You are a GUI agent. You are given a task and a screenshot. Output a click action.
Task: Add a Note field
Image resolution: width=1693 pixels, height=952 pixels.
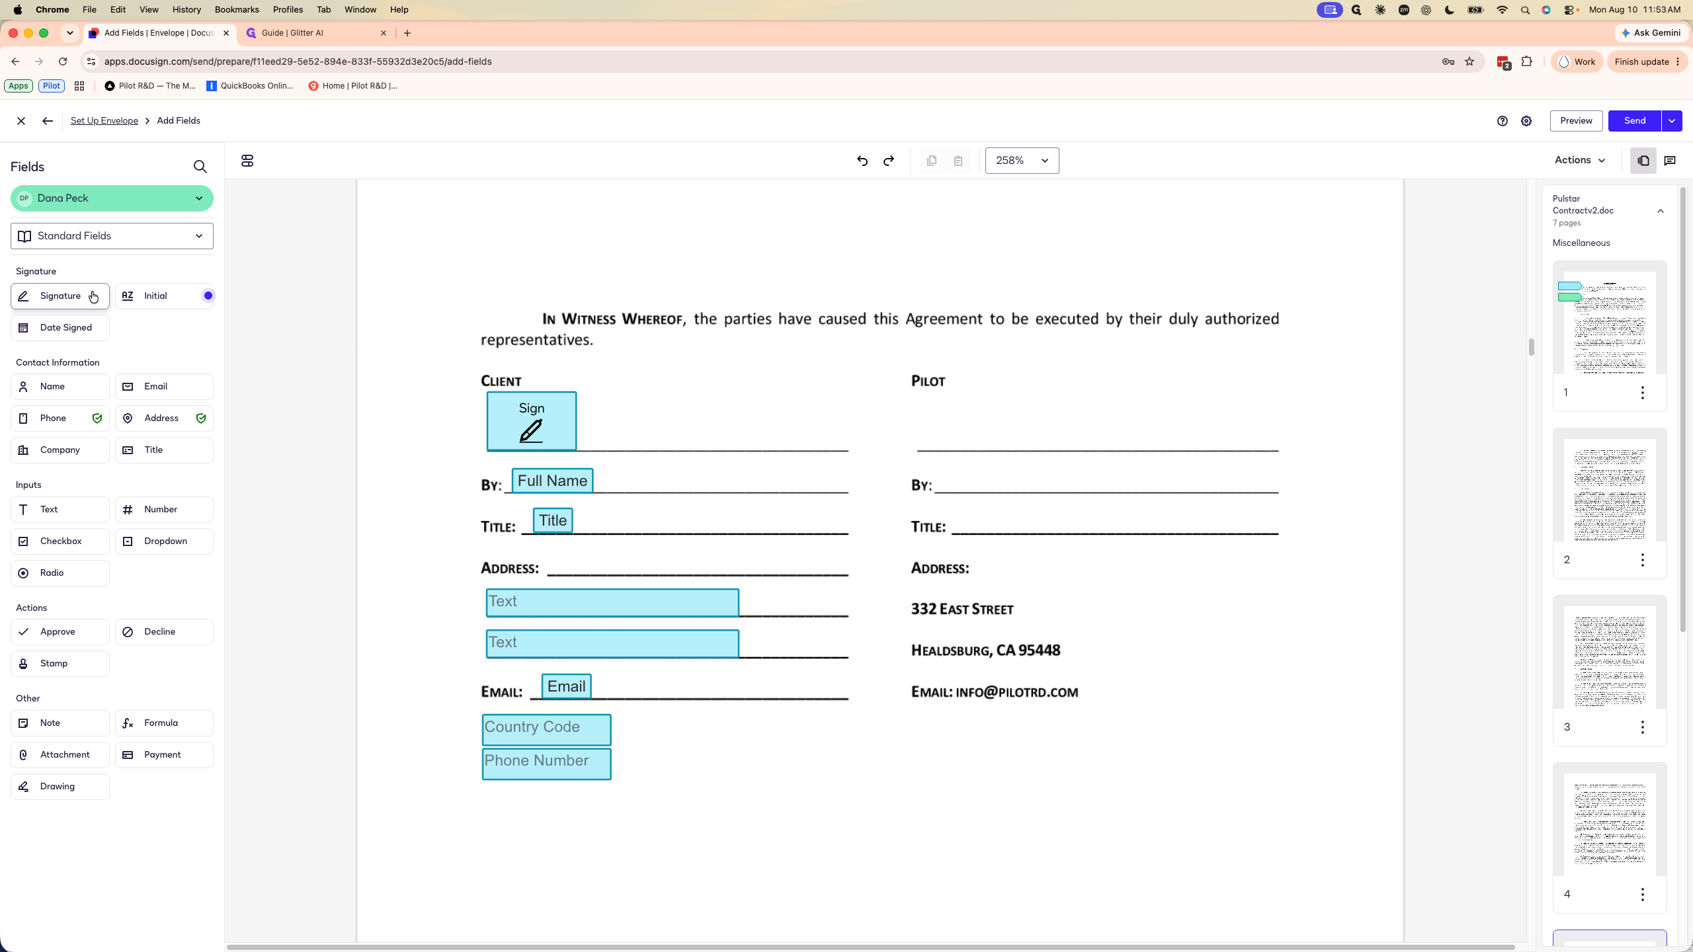(60, 723)
